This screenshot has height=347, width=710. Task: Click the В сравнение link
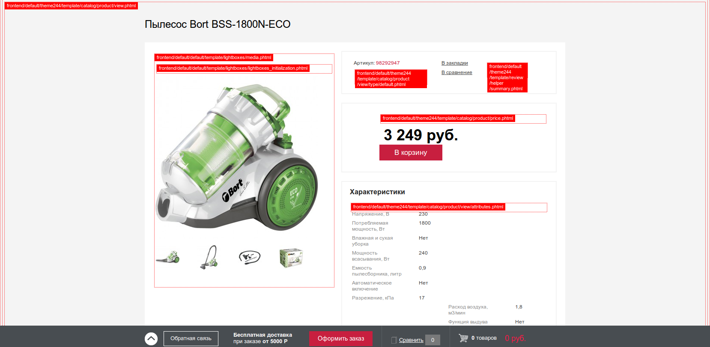click(x=457, y=72)
